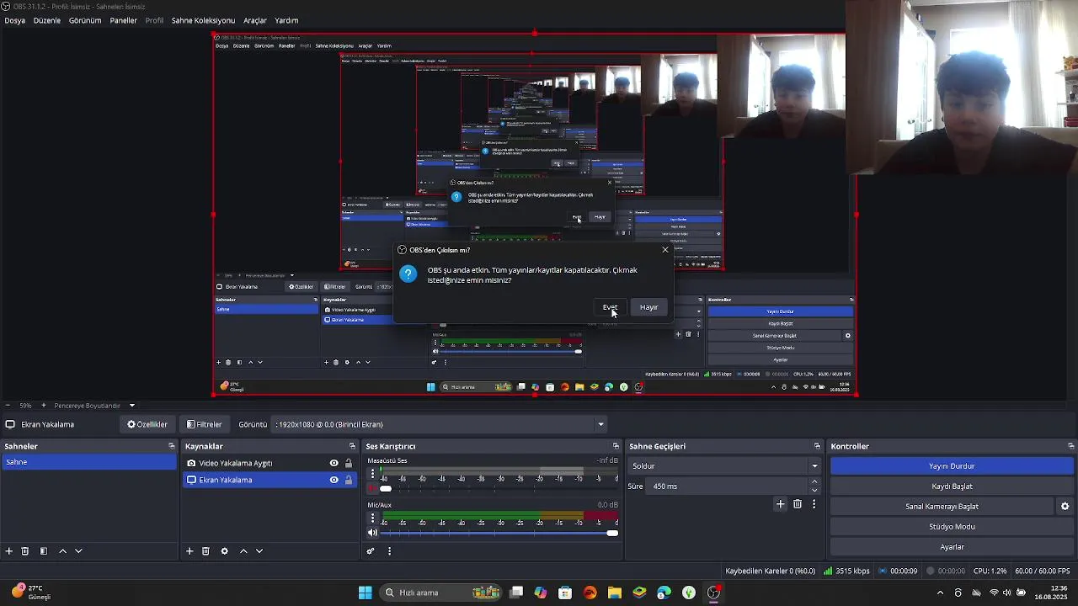Move source up in Kaynaklar list
Screen dimensions: 1078x606
243,551
